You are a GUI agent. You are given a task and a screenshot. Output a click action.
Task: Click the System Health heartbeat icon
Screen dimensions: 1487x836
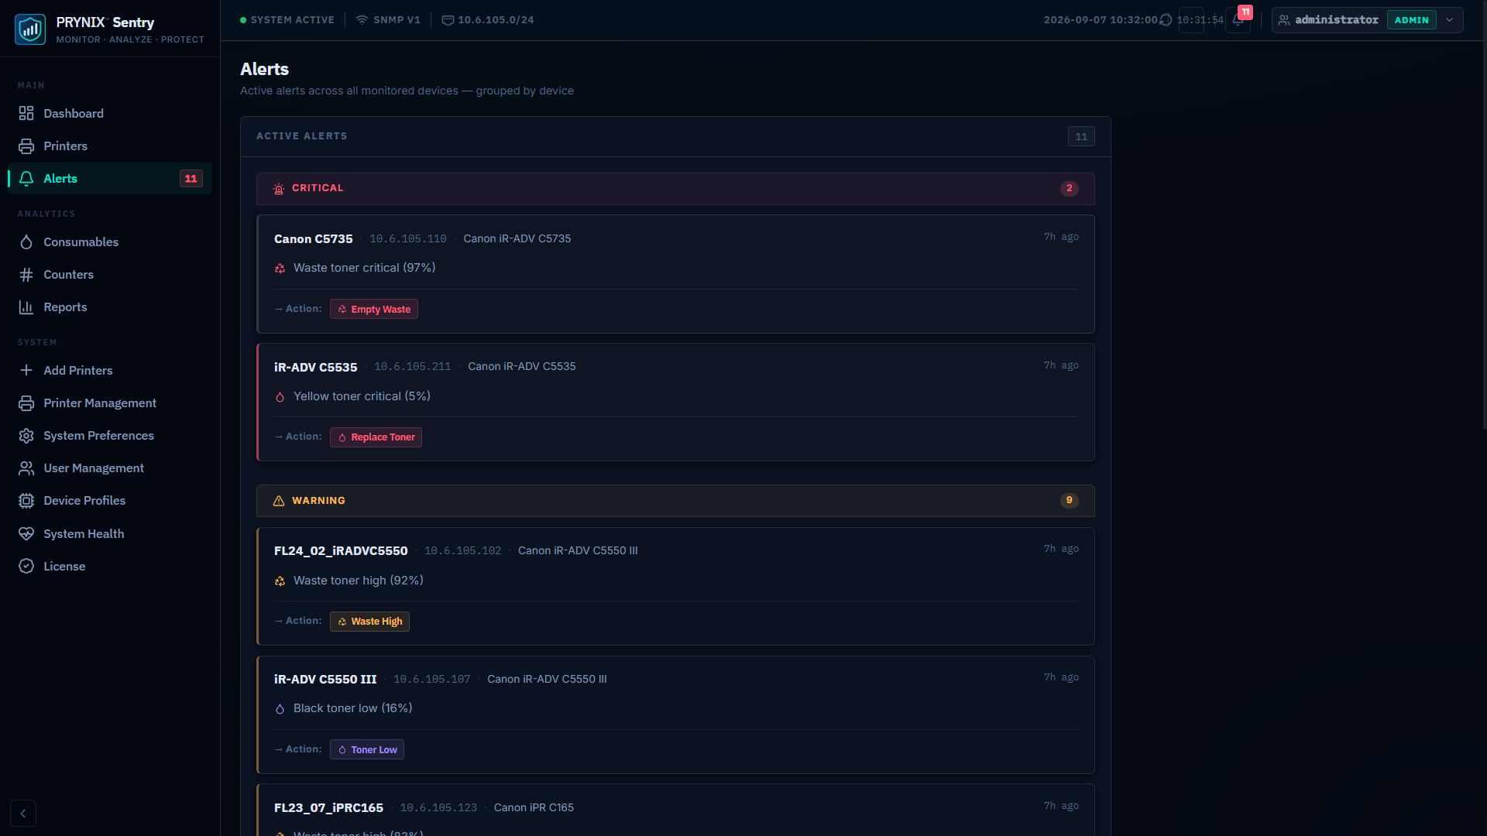pos(26,533)
